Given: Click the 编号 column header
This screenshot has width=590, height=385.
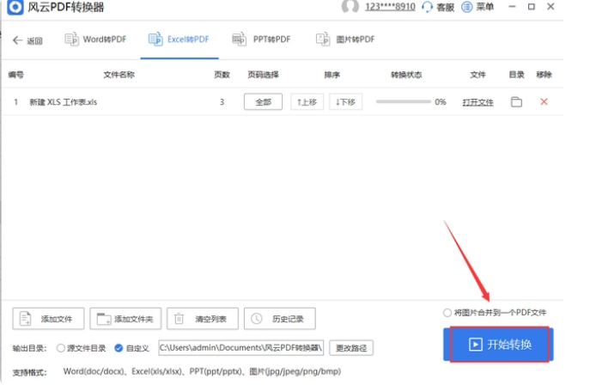Looking at the screenshot, I should tap(15, 75).
